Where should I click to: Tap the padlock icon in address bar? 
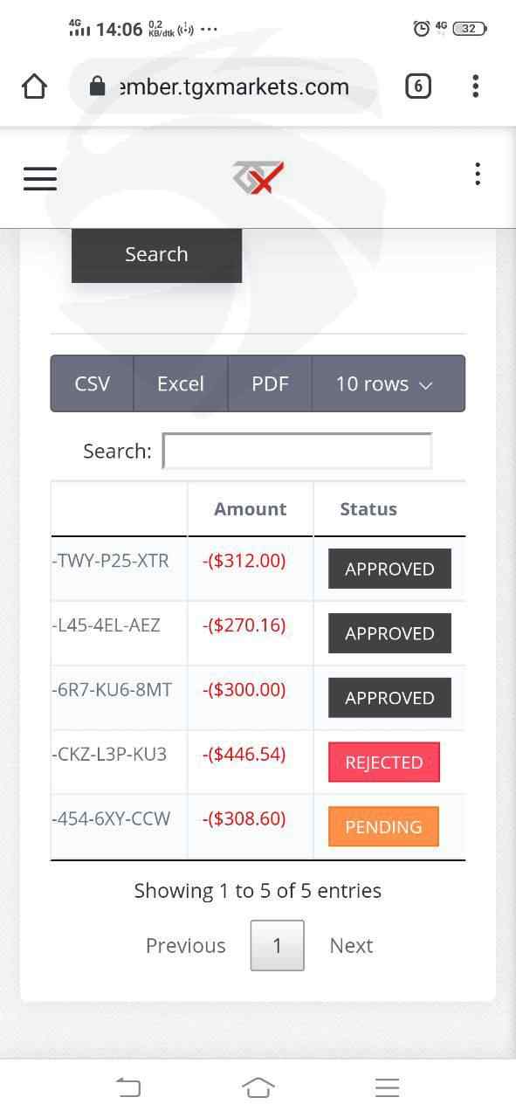click(x=98, y=86)
